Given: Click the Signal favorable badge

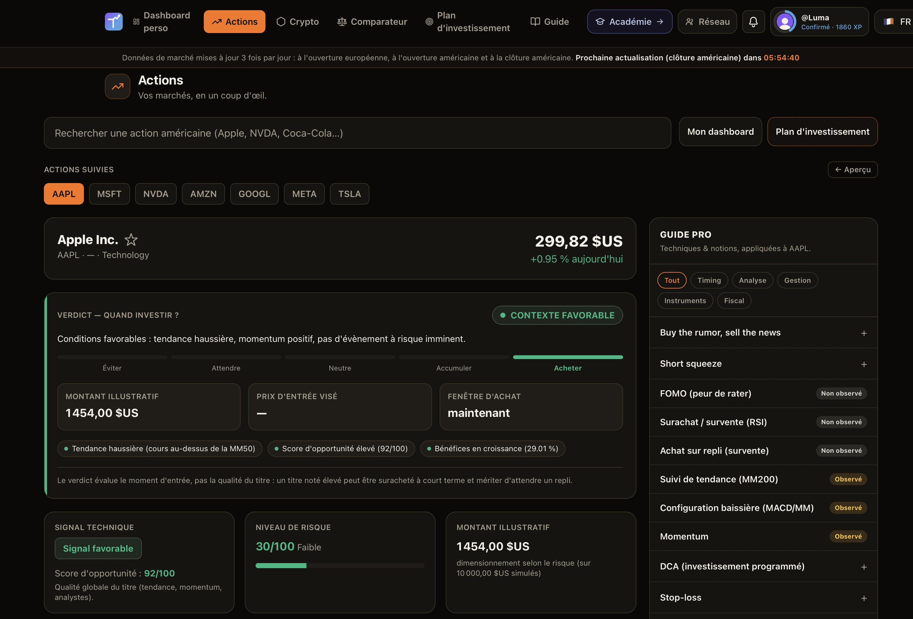Looking at the screenshot, I should [98, 548].
